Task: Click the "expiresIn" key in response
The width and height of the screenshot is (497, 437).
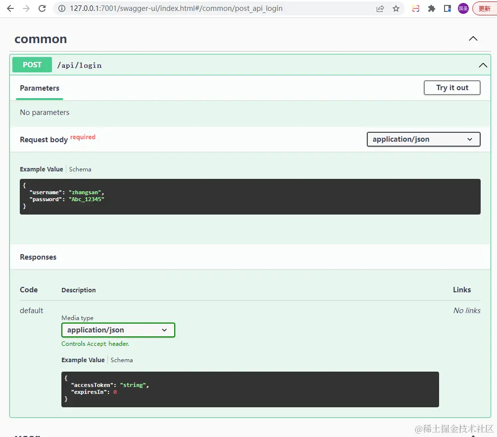Action: (89, 392)
